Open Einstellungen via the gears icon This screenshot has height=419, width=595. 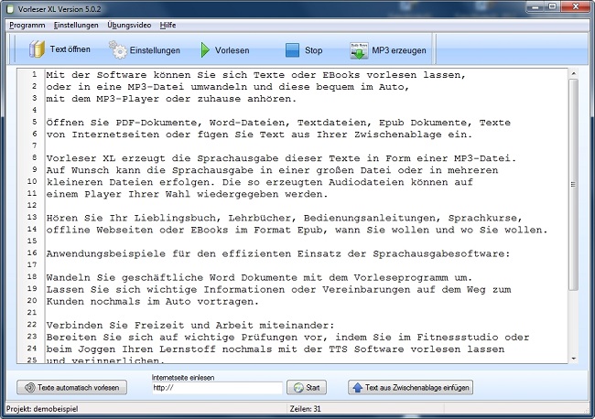[x=118, y=49]
